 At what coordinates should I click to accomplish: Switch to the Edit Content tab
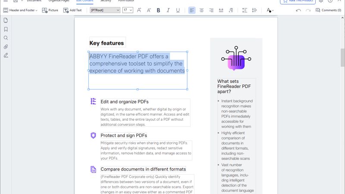(x=85, y=1)
